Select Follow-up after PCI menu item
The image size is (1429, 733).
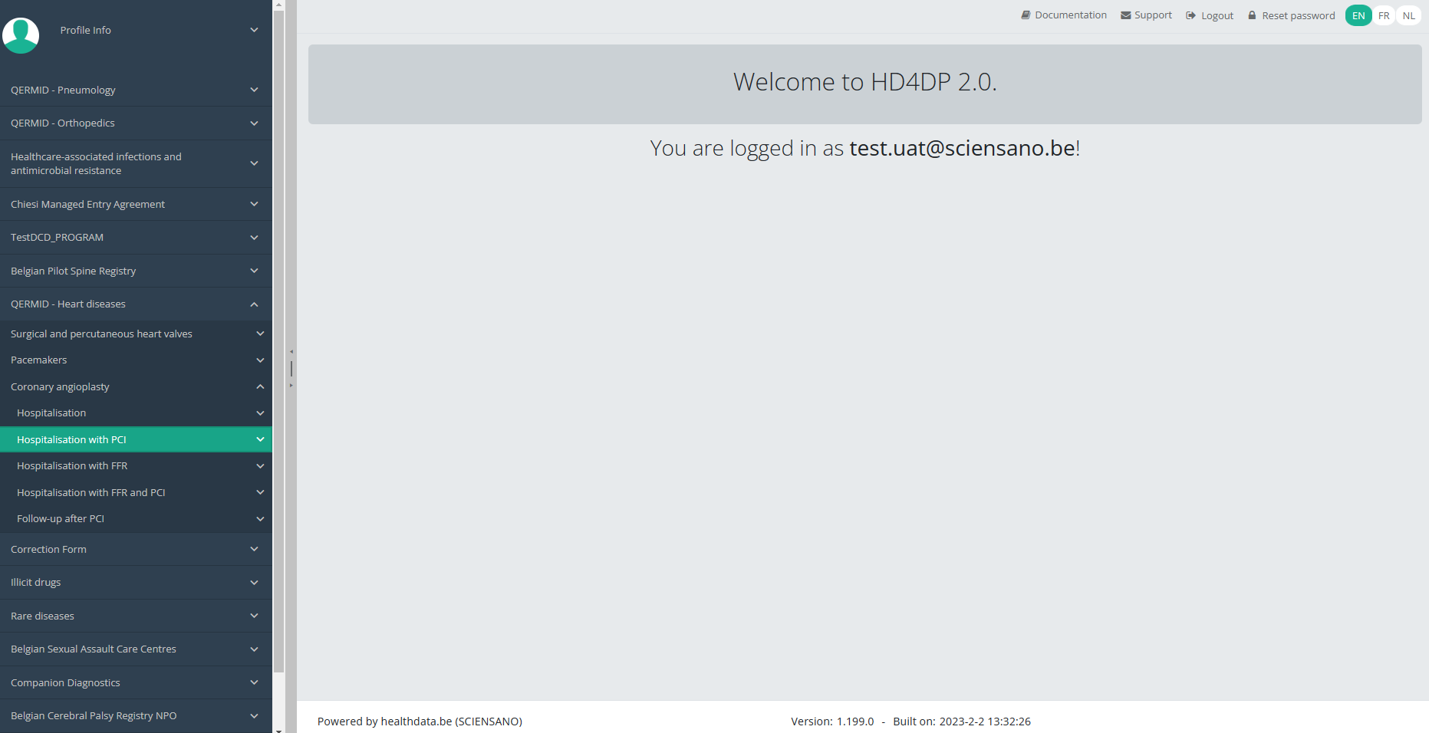click(61, 519)
